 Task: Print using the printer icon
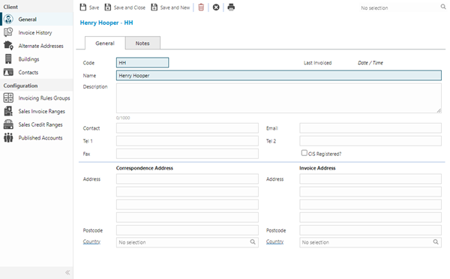point(231,7)
